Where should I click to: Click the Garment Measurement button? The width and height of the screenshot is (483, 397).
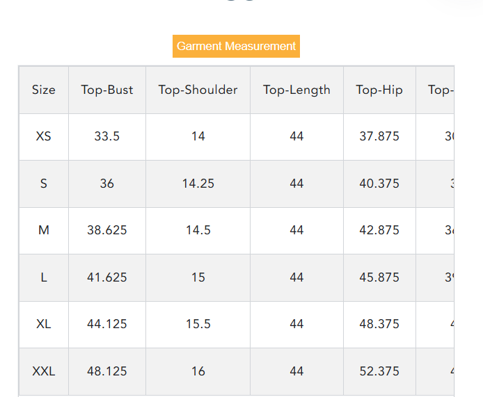pyautogui.click(x=236, y=47)
